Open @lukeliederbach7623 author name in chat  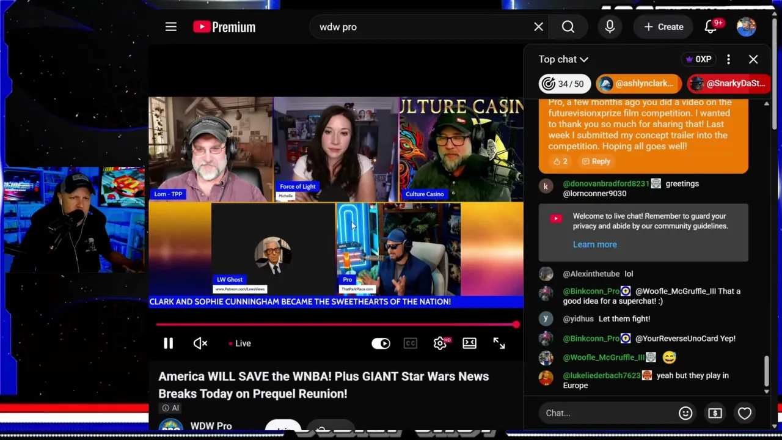click(602, 375)
